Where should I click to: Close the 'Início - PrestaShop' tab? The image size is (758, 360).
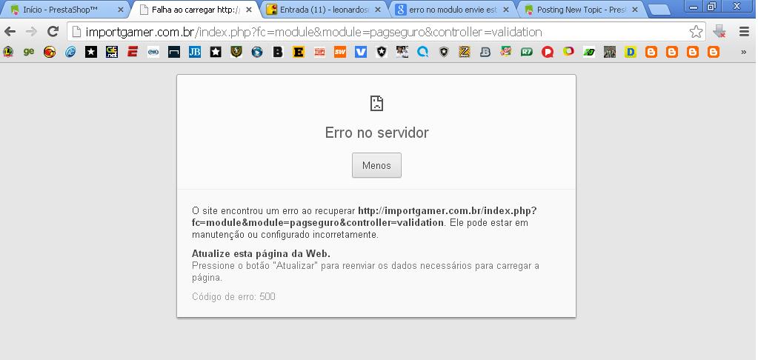pos(121,10)
